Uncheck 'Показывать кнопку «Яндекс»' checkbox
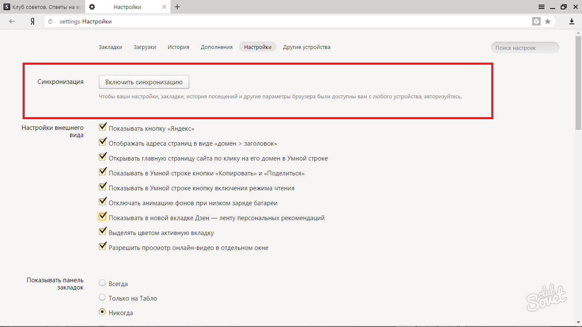 pos(102,127)
